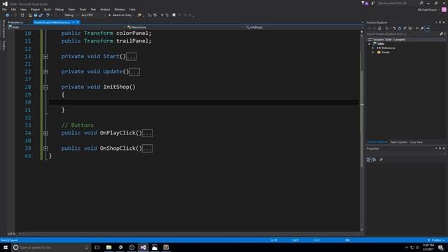Switch to the Team Explorer tab
448x252 pixels.
[x=398, y=142]
